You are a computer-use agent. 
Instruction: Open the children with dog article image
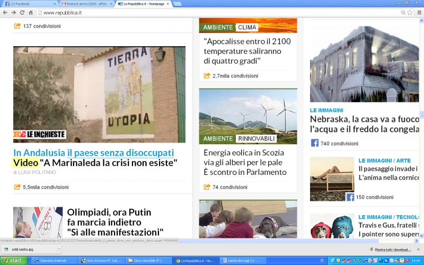[248, 219]
